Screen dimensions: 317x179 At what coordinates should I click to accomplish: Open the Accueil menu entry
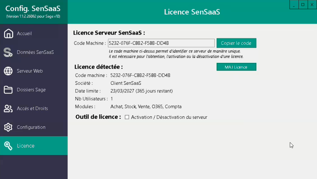coord(34,33)
